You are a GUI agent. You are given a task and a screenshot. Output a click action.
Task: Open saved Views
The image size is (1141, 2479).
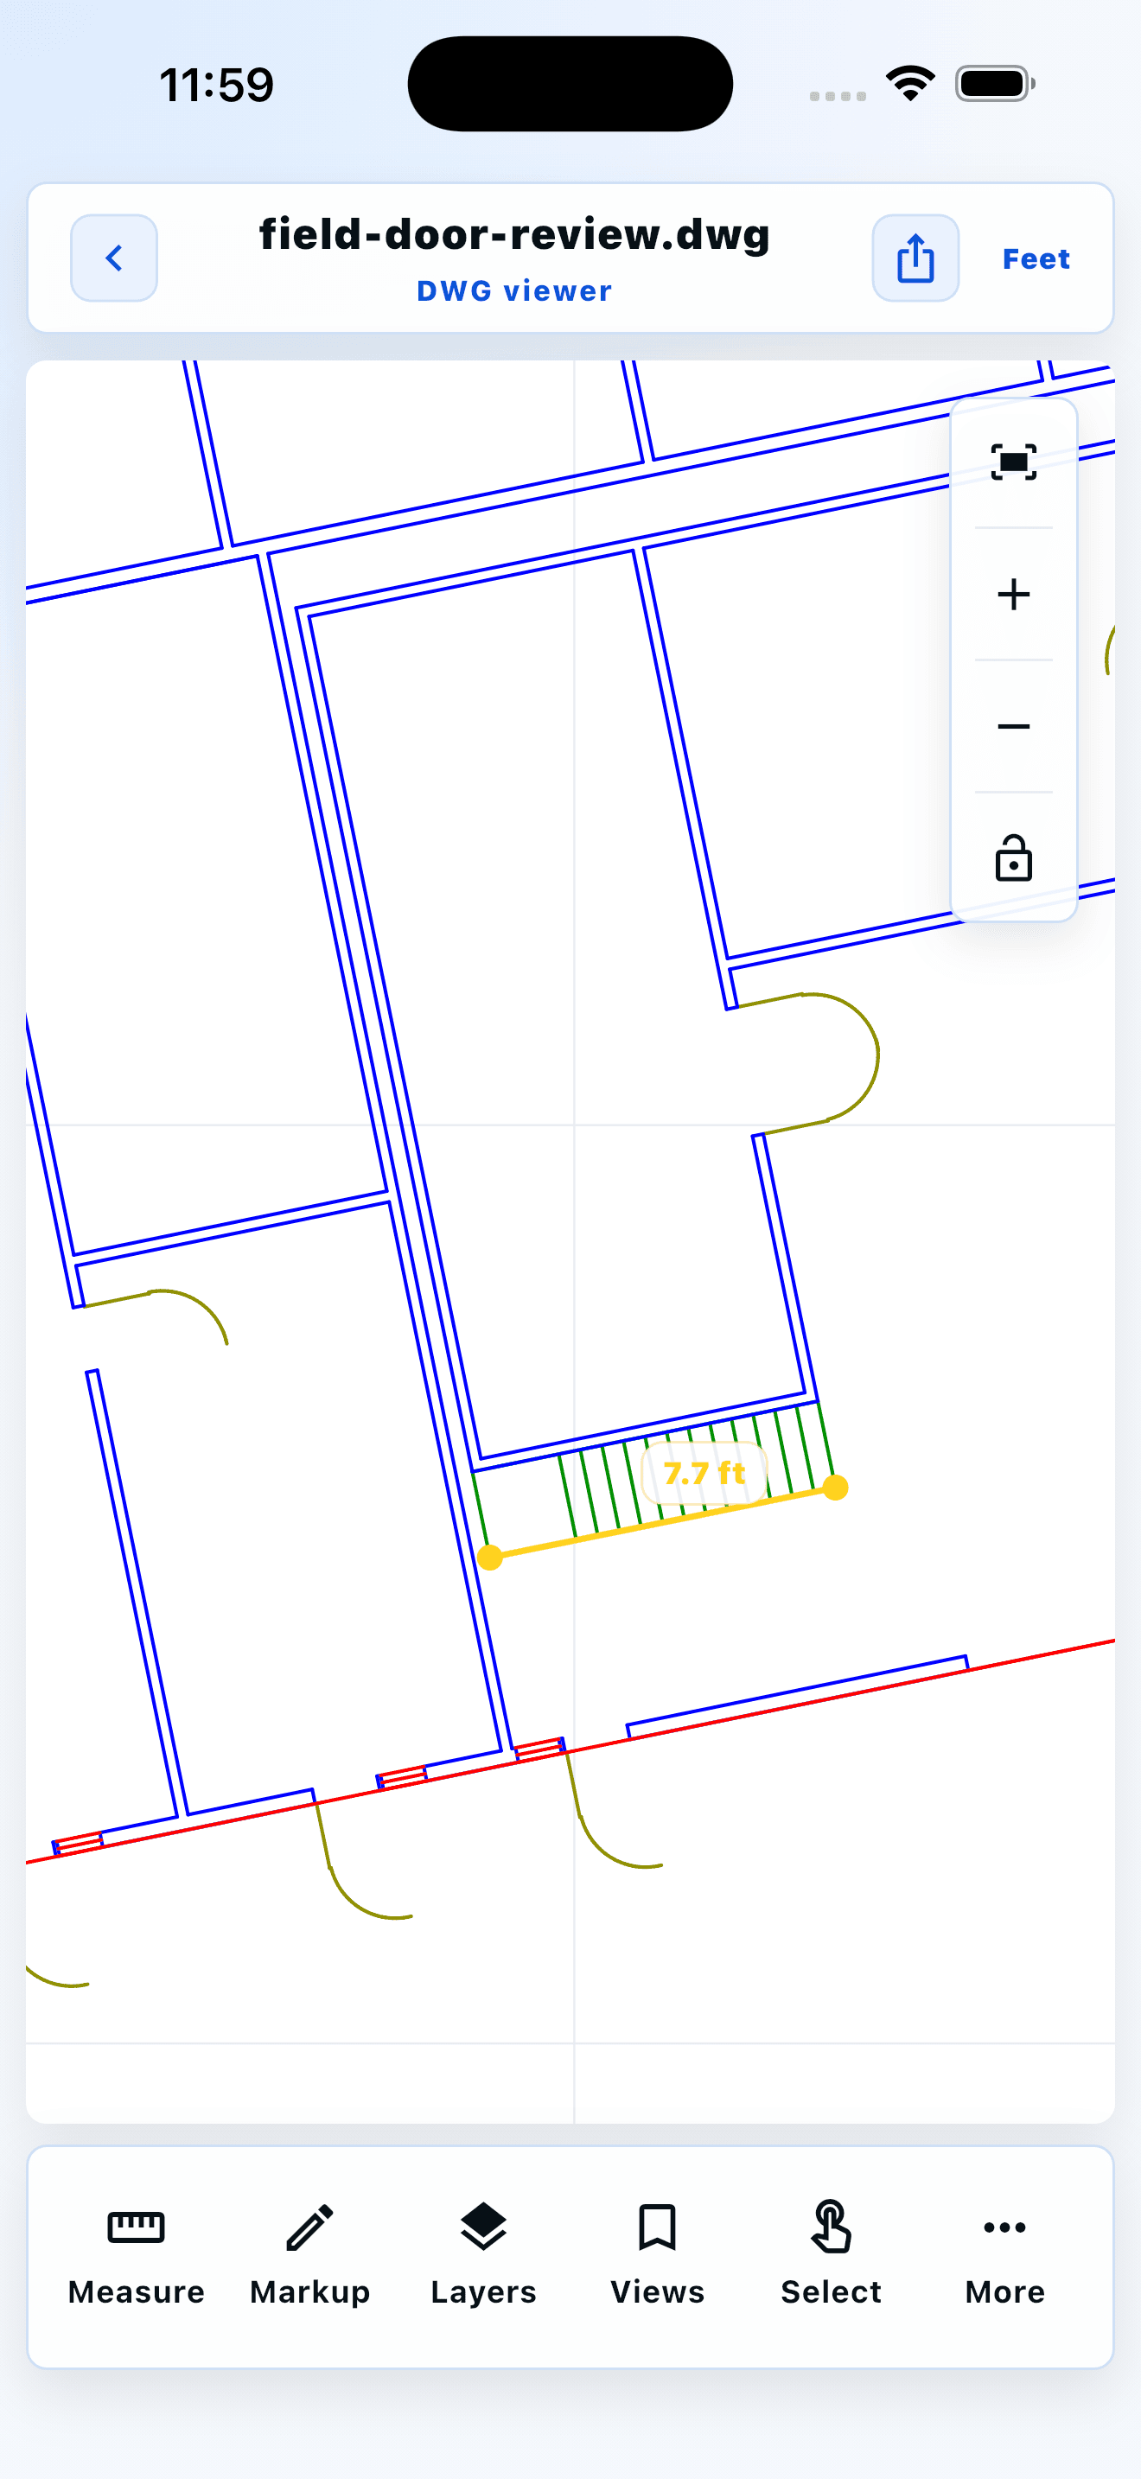[657, 2255]
